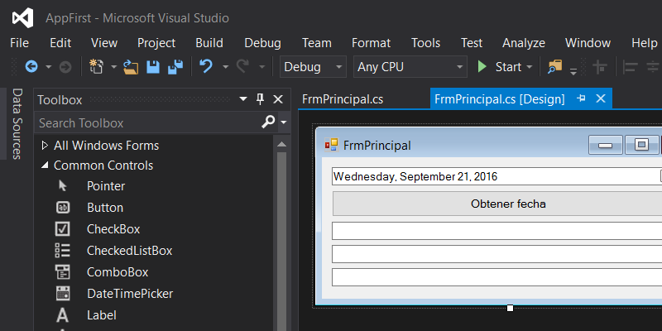Click the Search Toolbox input field
The width and height of the screenshot is (662, 331).
149,122
